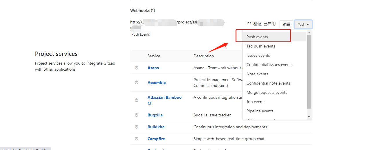Open the Campfire service link
Viewport: 373px width, 150px height.
[x=156, y=139]
